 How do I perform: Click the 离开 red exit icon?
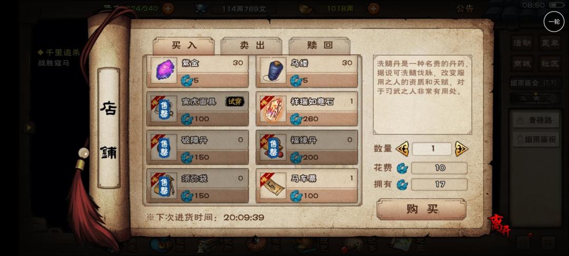(499, 225)
